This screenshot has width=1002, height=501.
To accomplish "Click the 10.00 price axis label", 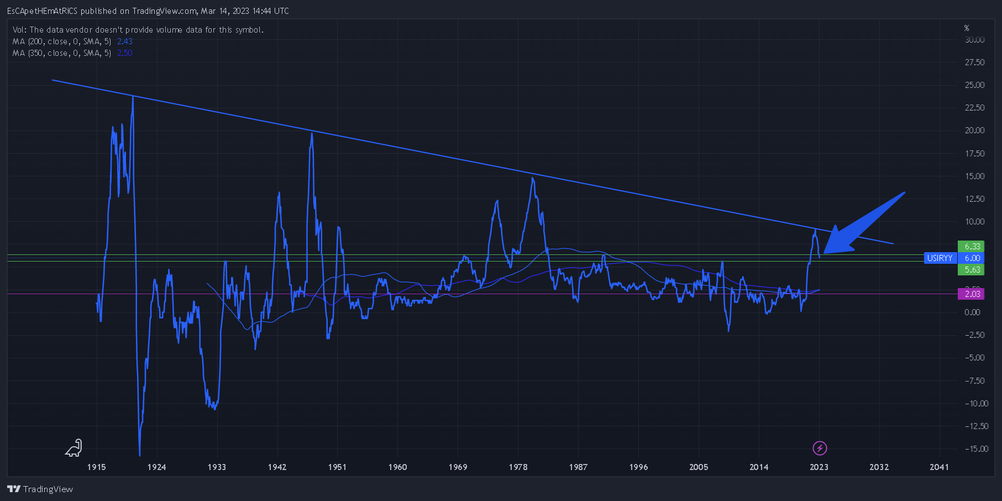I will tap(974, 222).
